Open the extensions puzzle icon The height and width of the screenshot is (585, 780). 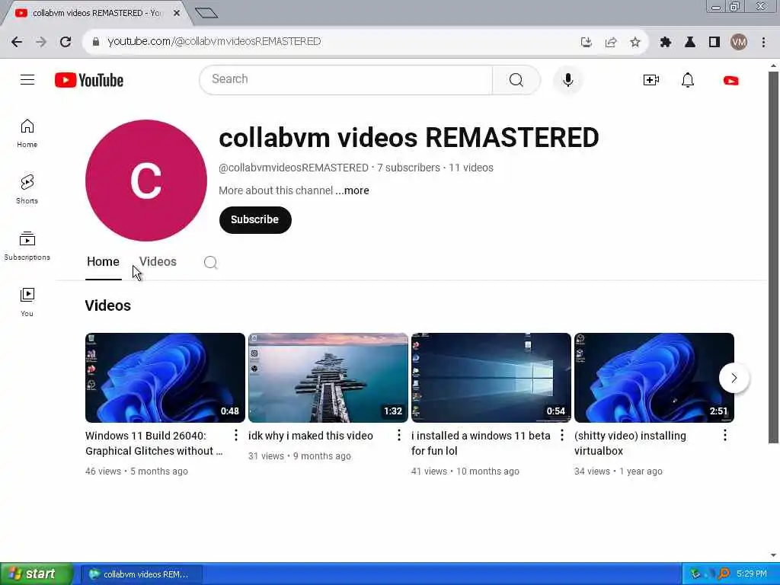click(x=666, y=42)
